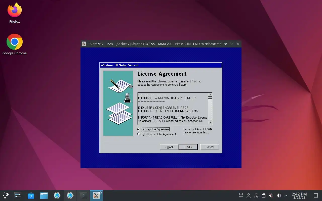Open the volume speaker tray icon
322x201 pixels.
(x=278, y=195)
